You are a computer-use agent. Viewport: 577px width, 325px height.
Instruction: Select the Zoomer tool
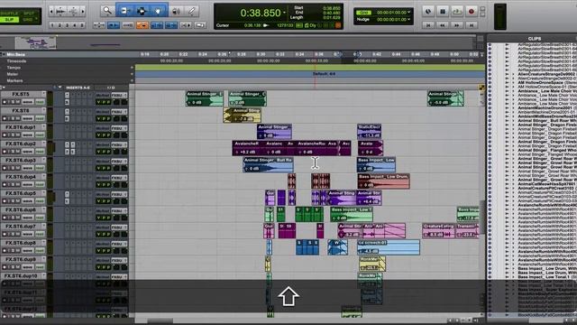tap(107, 11)
